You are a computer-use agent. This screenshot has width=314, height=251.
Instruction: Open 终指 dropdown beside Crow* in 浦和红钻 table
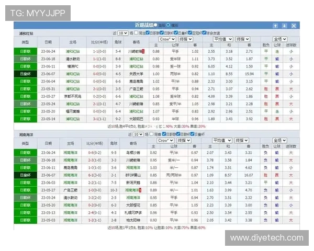[185, 39]
